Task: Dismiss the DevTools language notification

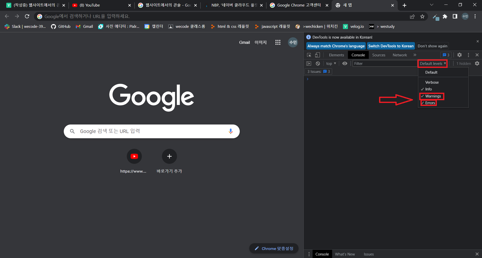Action: pyautogui.click(x=477, y=41)
